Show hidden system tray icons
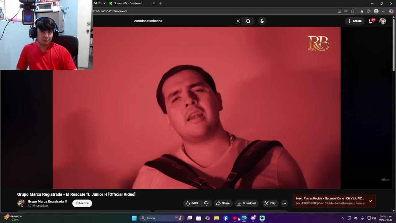Viewport: 396px width, 223px height. [342, 218]
